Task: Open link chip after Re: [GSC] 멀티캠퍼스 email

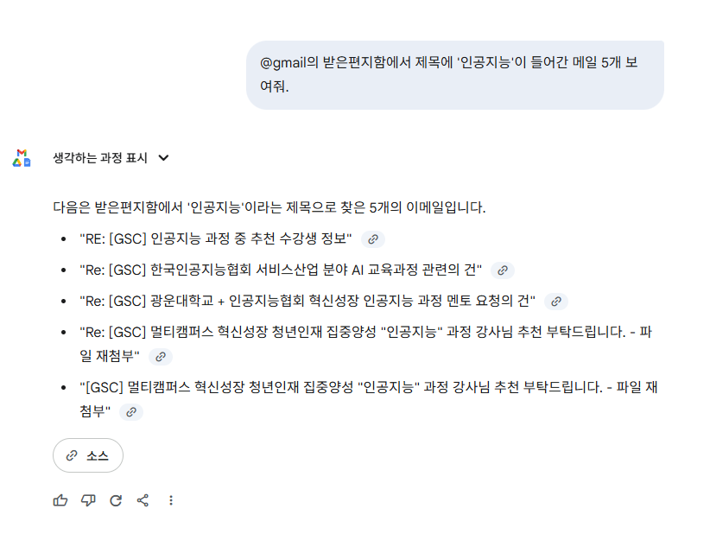Action: pos(161,357)
